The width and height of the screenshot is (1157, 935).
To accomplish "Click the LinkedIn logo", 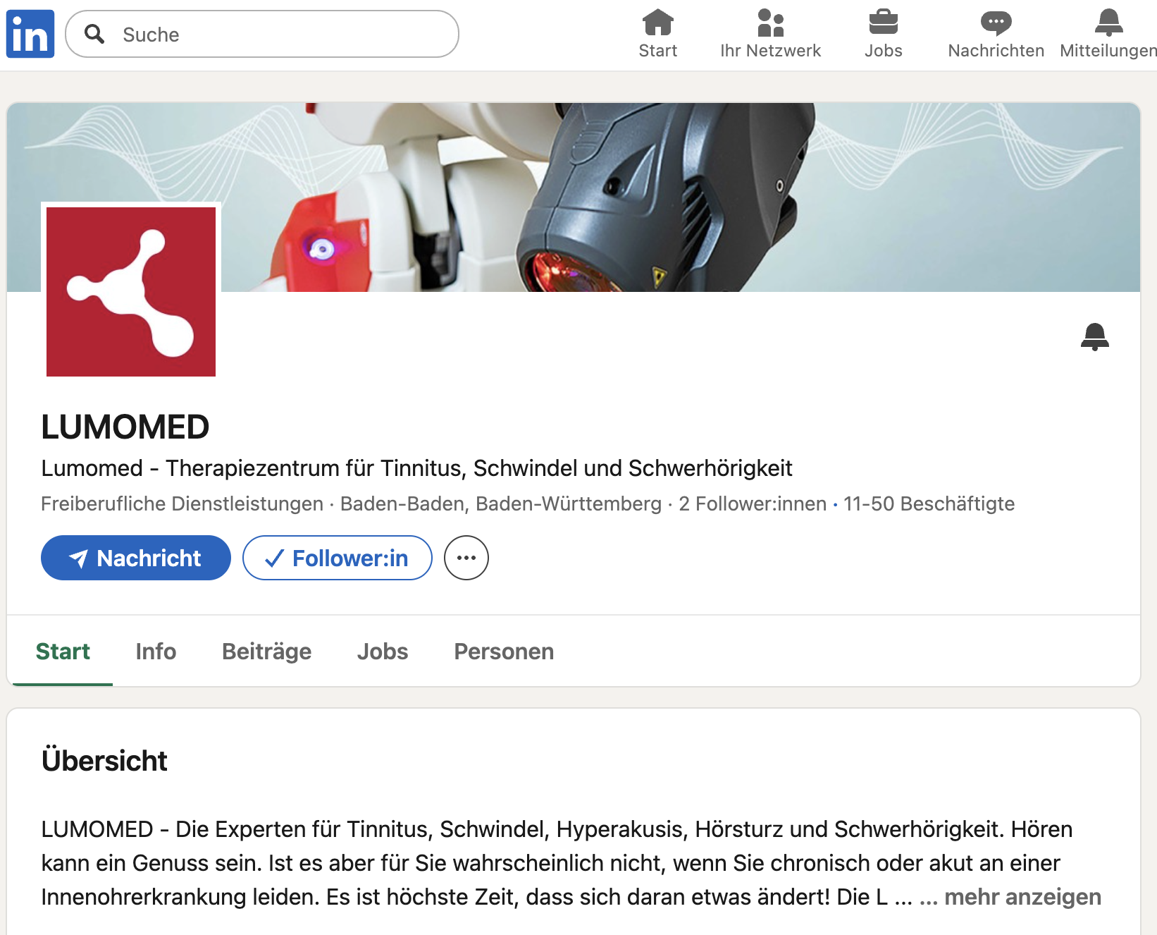I will click(30, 32).
